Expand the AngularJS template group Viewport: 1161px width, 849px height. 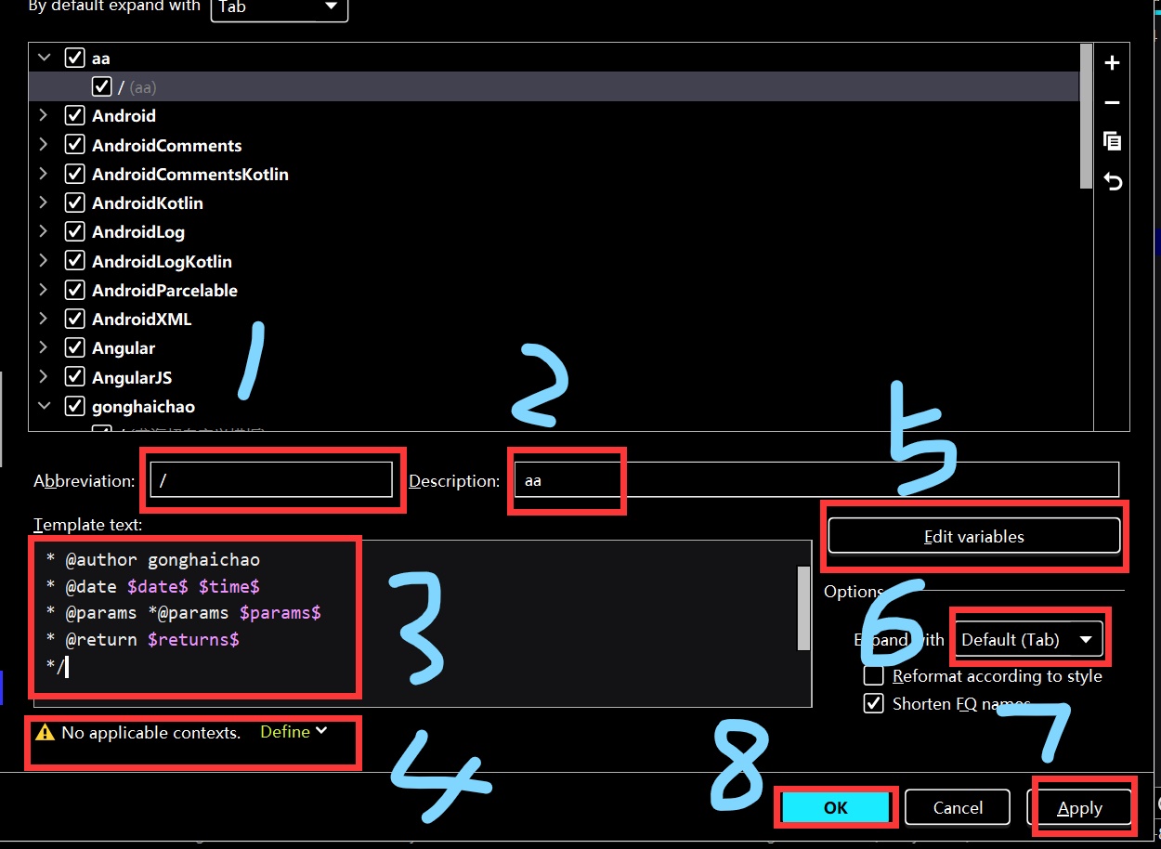point(43,377)
